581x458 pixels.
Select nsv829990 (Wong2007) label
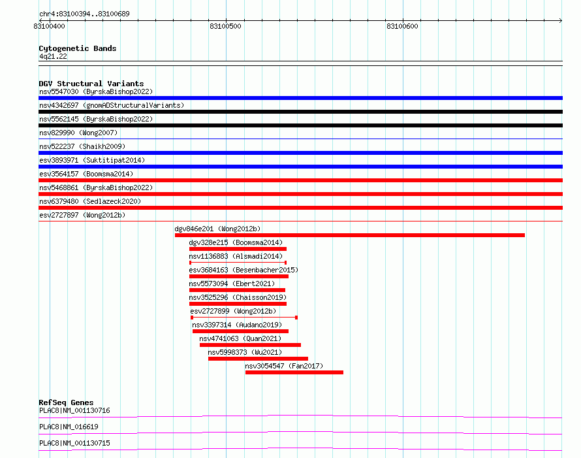(x=78, y=133)
